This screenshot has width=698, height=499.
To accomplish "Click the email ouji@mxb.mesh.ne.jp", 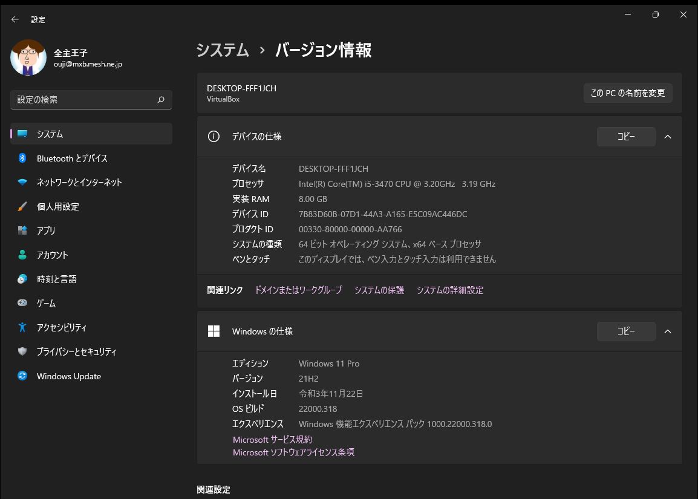I will click(88, 64).
